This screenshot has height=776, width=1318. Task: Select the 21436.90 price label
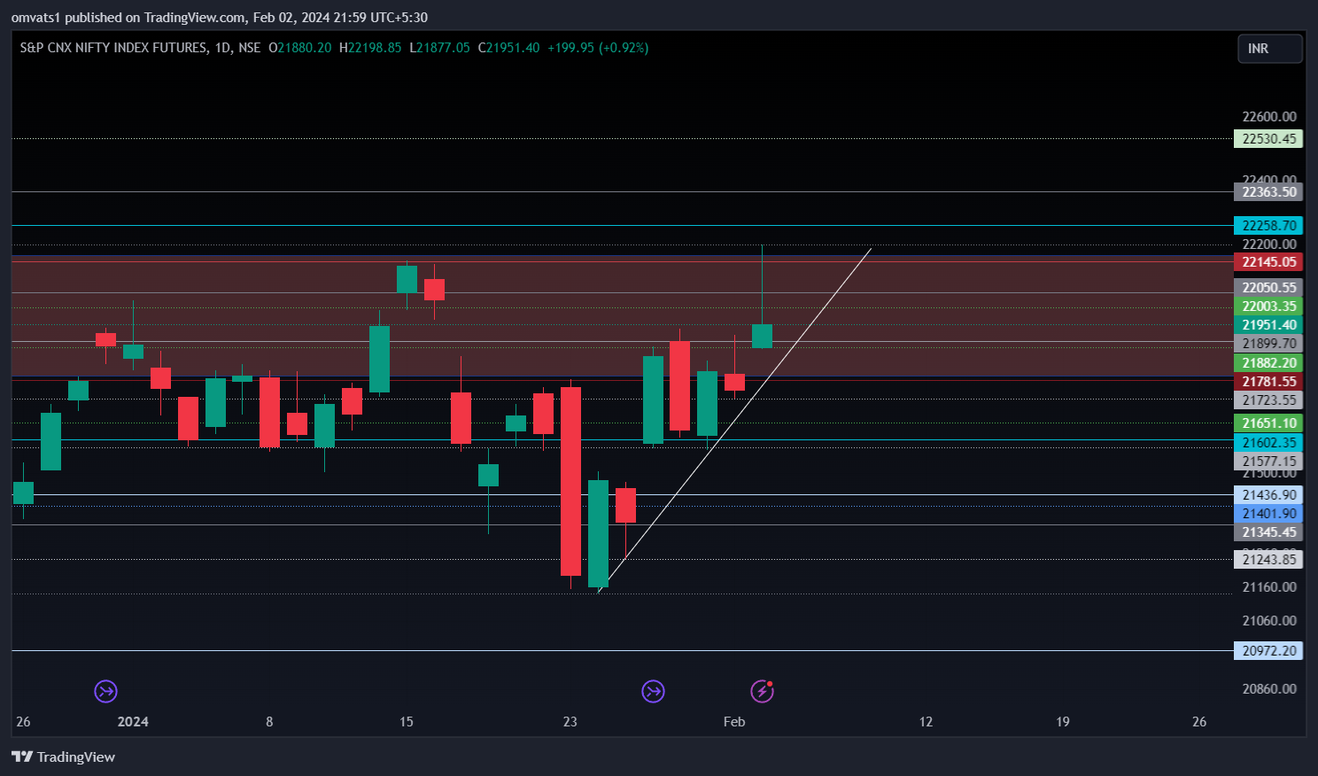pyautogui.click(x=1268, y=495)
